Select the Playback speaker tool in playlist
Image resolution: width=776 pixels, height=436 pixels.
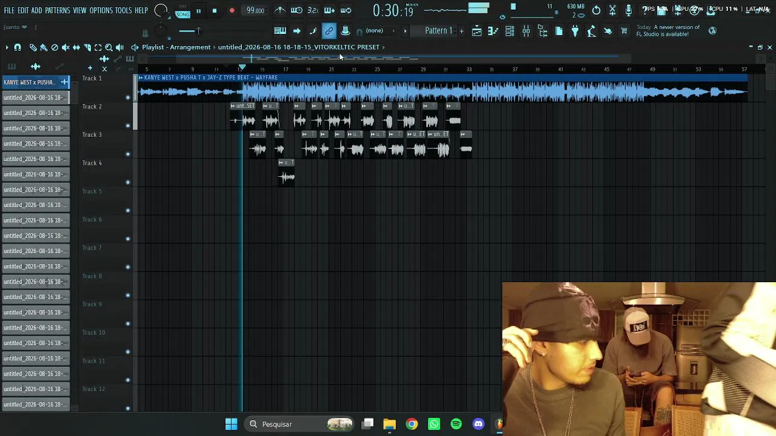point(120,47)
